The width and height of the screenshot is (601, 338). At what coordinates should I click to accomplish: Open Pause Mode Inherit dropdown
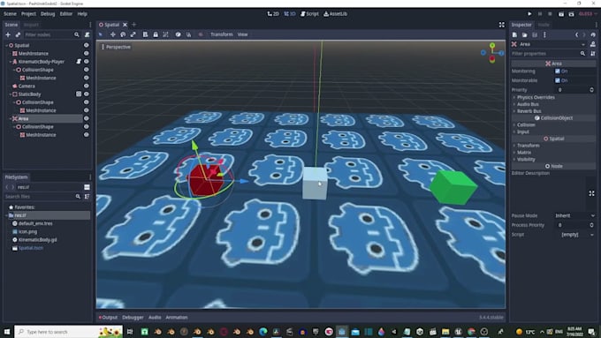click(575, 215)
